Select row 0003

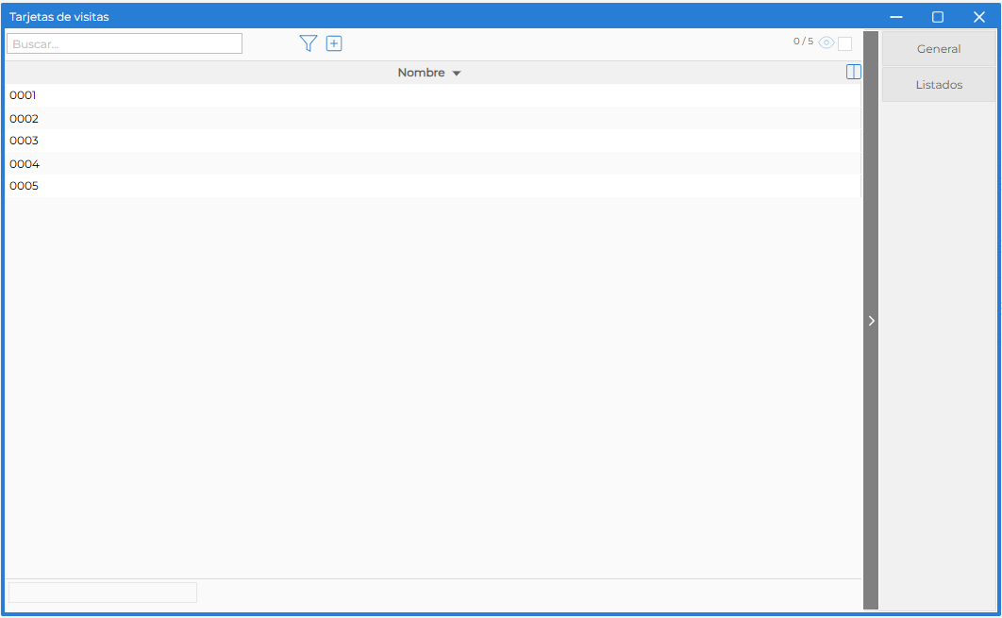pos(433,141)
